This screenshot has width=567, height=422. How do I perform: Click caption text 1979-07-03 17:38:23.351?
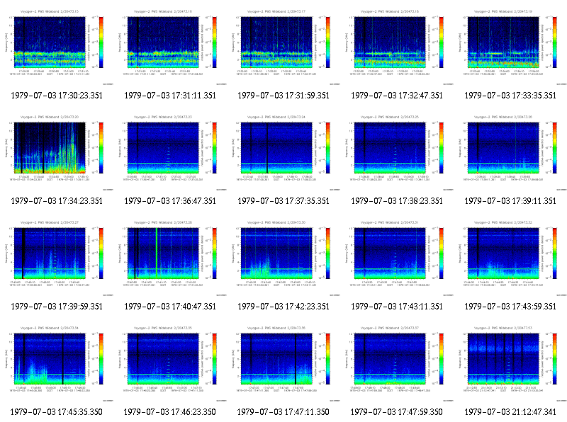pyautogui.click(x=397, y=201)
